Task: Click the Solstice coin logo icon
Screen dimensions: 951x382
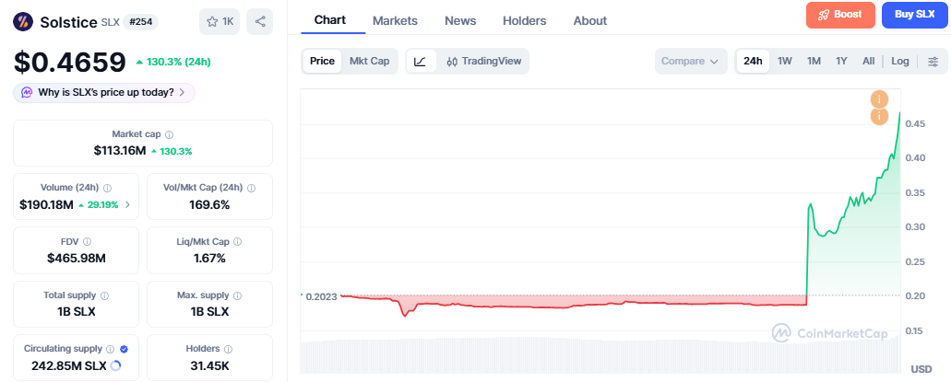Action: tap(23, 22)
